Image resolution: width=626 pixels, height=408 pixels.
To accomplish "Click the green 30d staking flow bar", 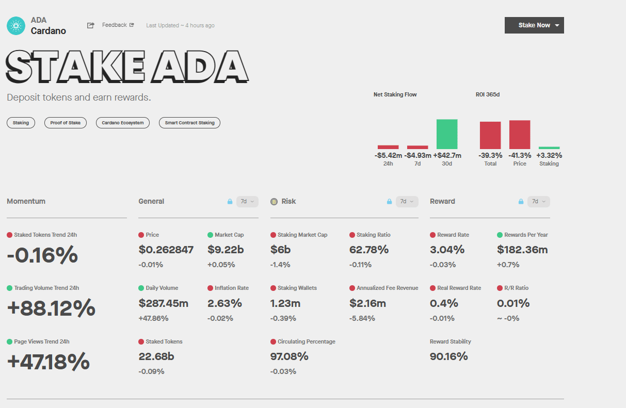I will pos(447,134).
